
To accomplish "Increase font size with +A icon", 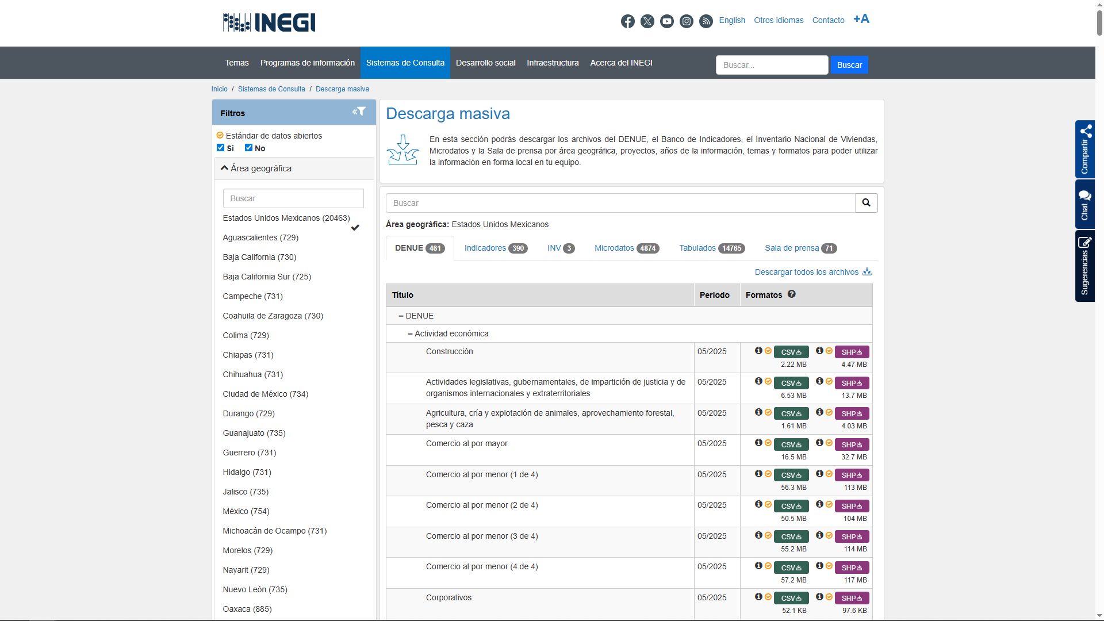I will [861, 19].
